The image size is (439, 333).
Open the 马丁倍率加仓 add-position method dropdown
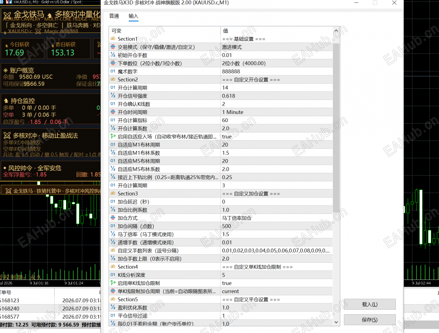[277, 218]
